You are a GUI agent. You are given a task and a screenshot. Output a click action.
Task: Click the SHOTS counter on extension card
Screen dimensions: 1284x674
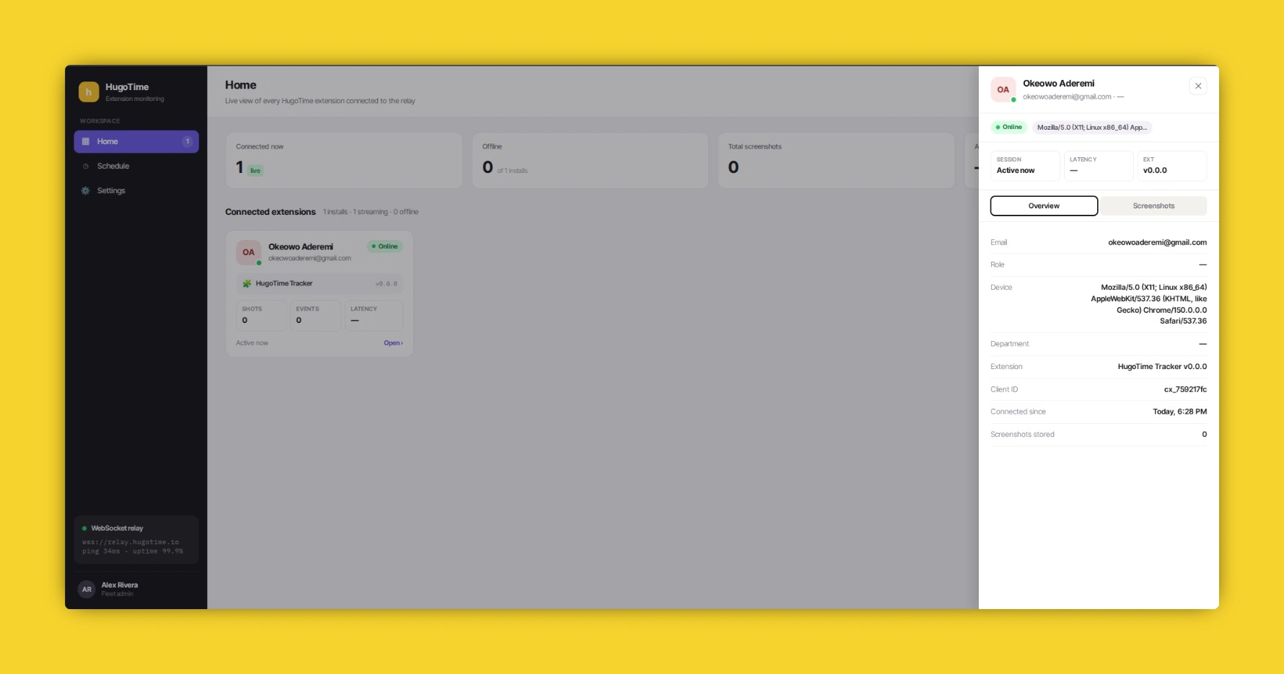tap(261, 315)
